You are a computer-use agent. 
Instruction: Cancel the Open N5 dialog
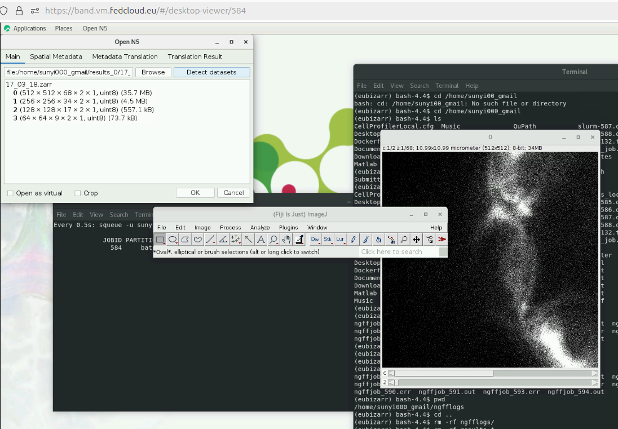tap(233, 193)
